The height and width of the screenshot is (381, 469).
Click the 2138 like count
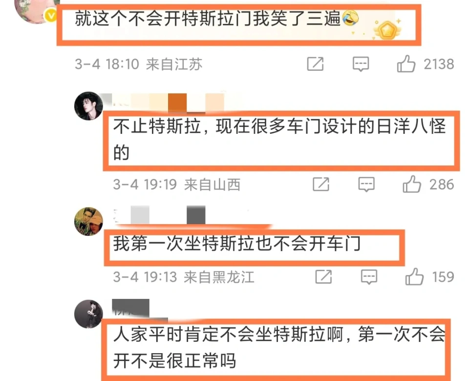pyautogui.click(x=439, y=64)
